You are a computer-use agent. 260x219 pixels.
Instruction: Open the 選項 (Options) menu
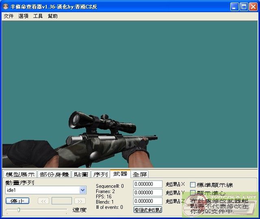(x=23, y=16)
